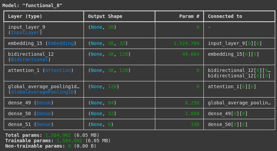Click the 8,256 param value
The image size is (277, 151).
192,103
